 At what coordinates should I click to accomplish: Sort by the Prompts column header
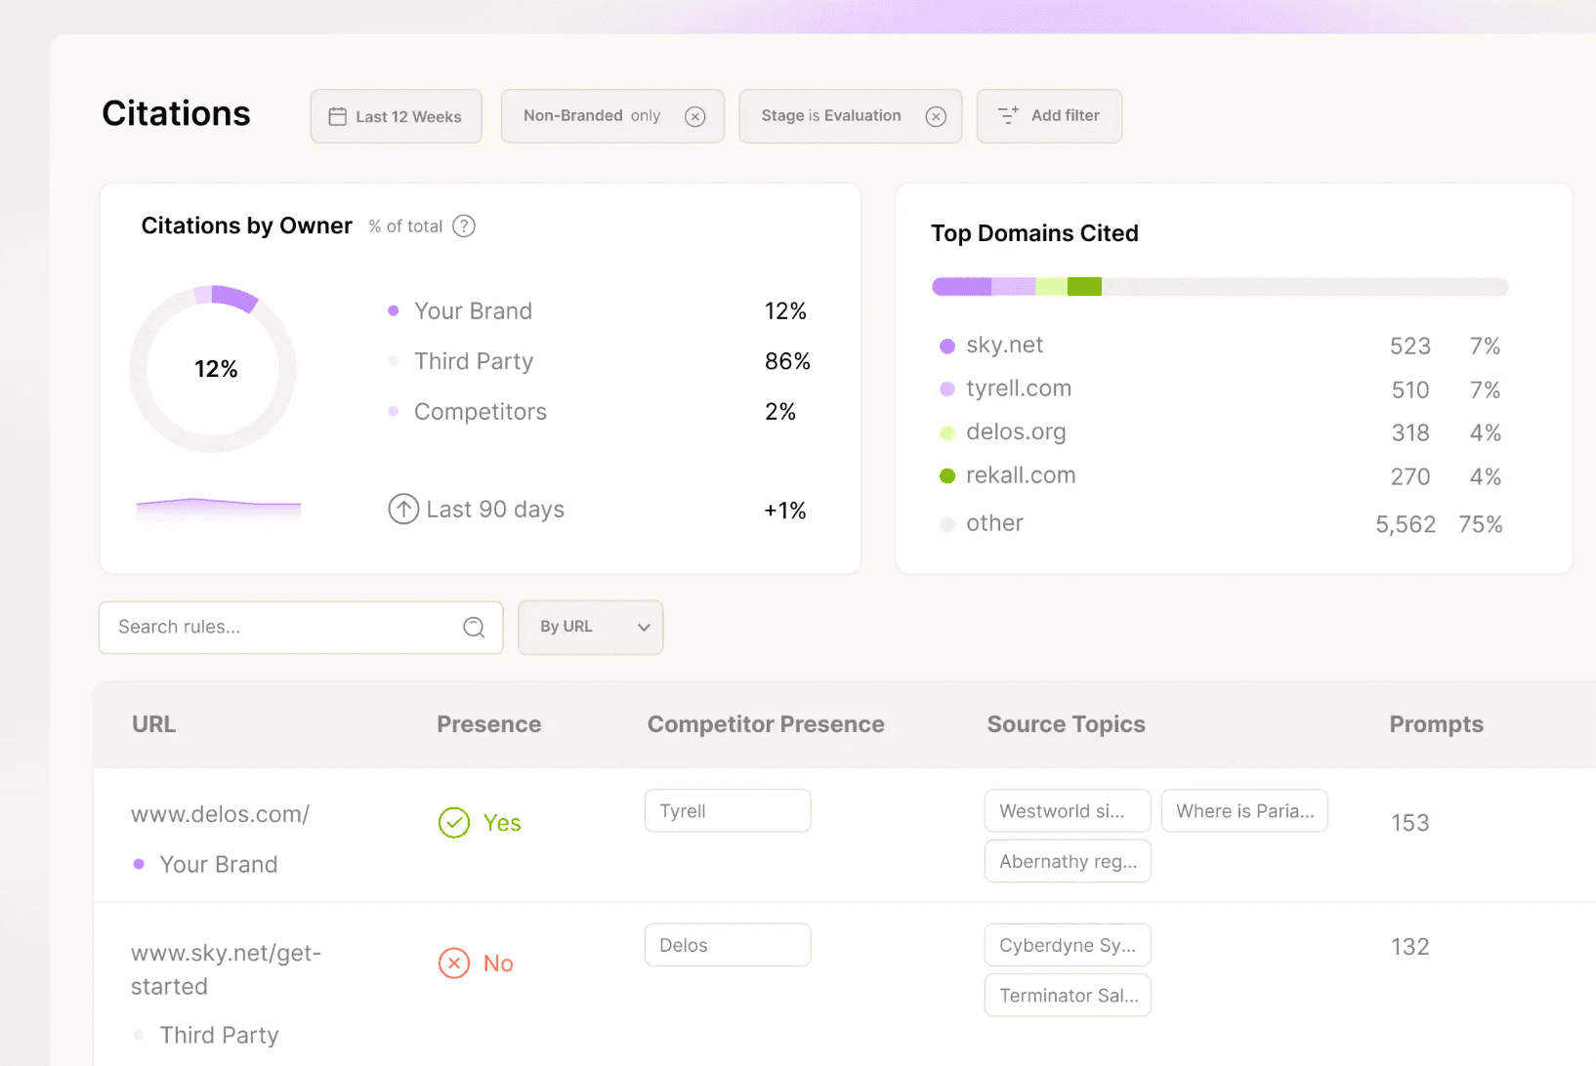click(1436, 724)
